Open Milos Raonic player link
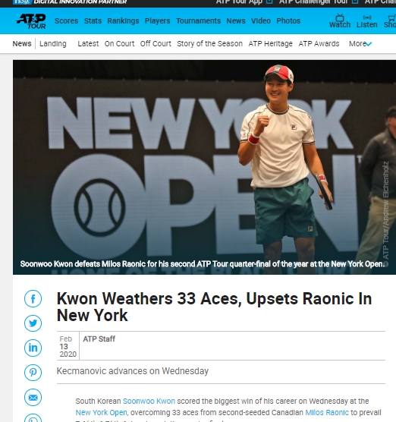The image size is (396, 422). click(327, 412)
